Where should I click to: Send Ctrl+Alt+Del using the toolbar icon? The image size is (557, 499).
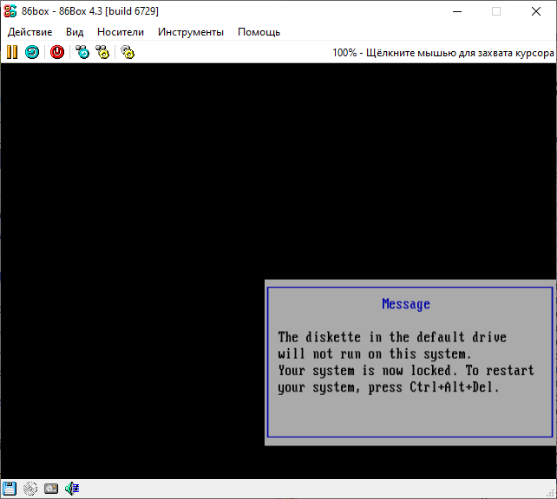tap(82, 52)
